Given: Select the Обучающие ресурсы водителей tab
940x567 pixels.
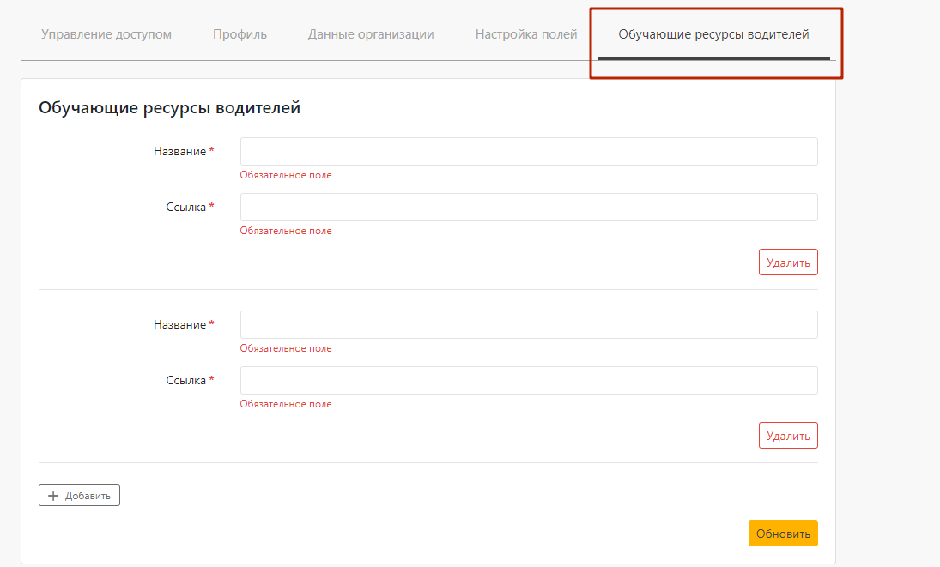Looking at the screenshot, I should click(x=713, y=34).
